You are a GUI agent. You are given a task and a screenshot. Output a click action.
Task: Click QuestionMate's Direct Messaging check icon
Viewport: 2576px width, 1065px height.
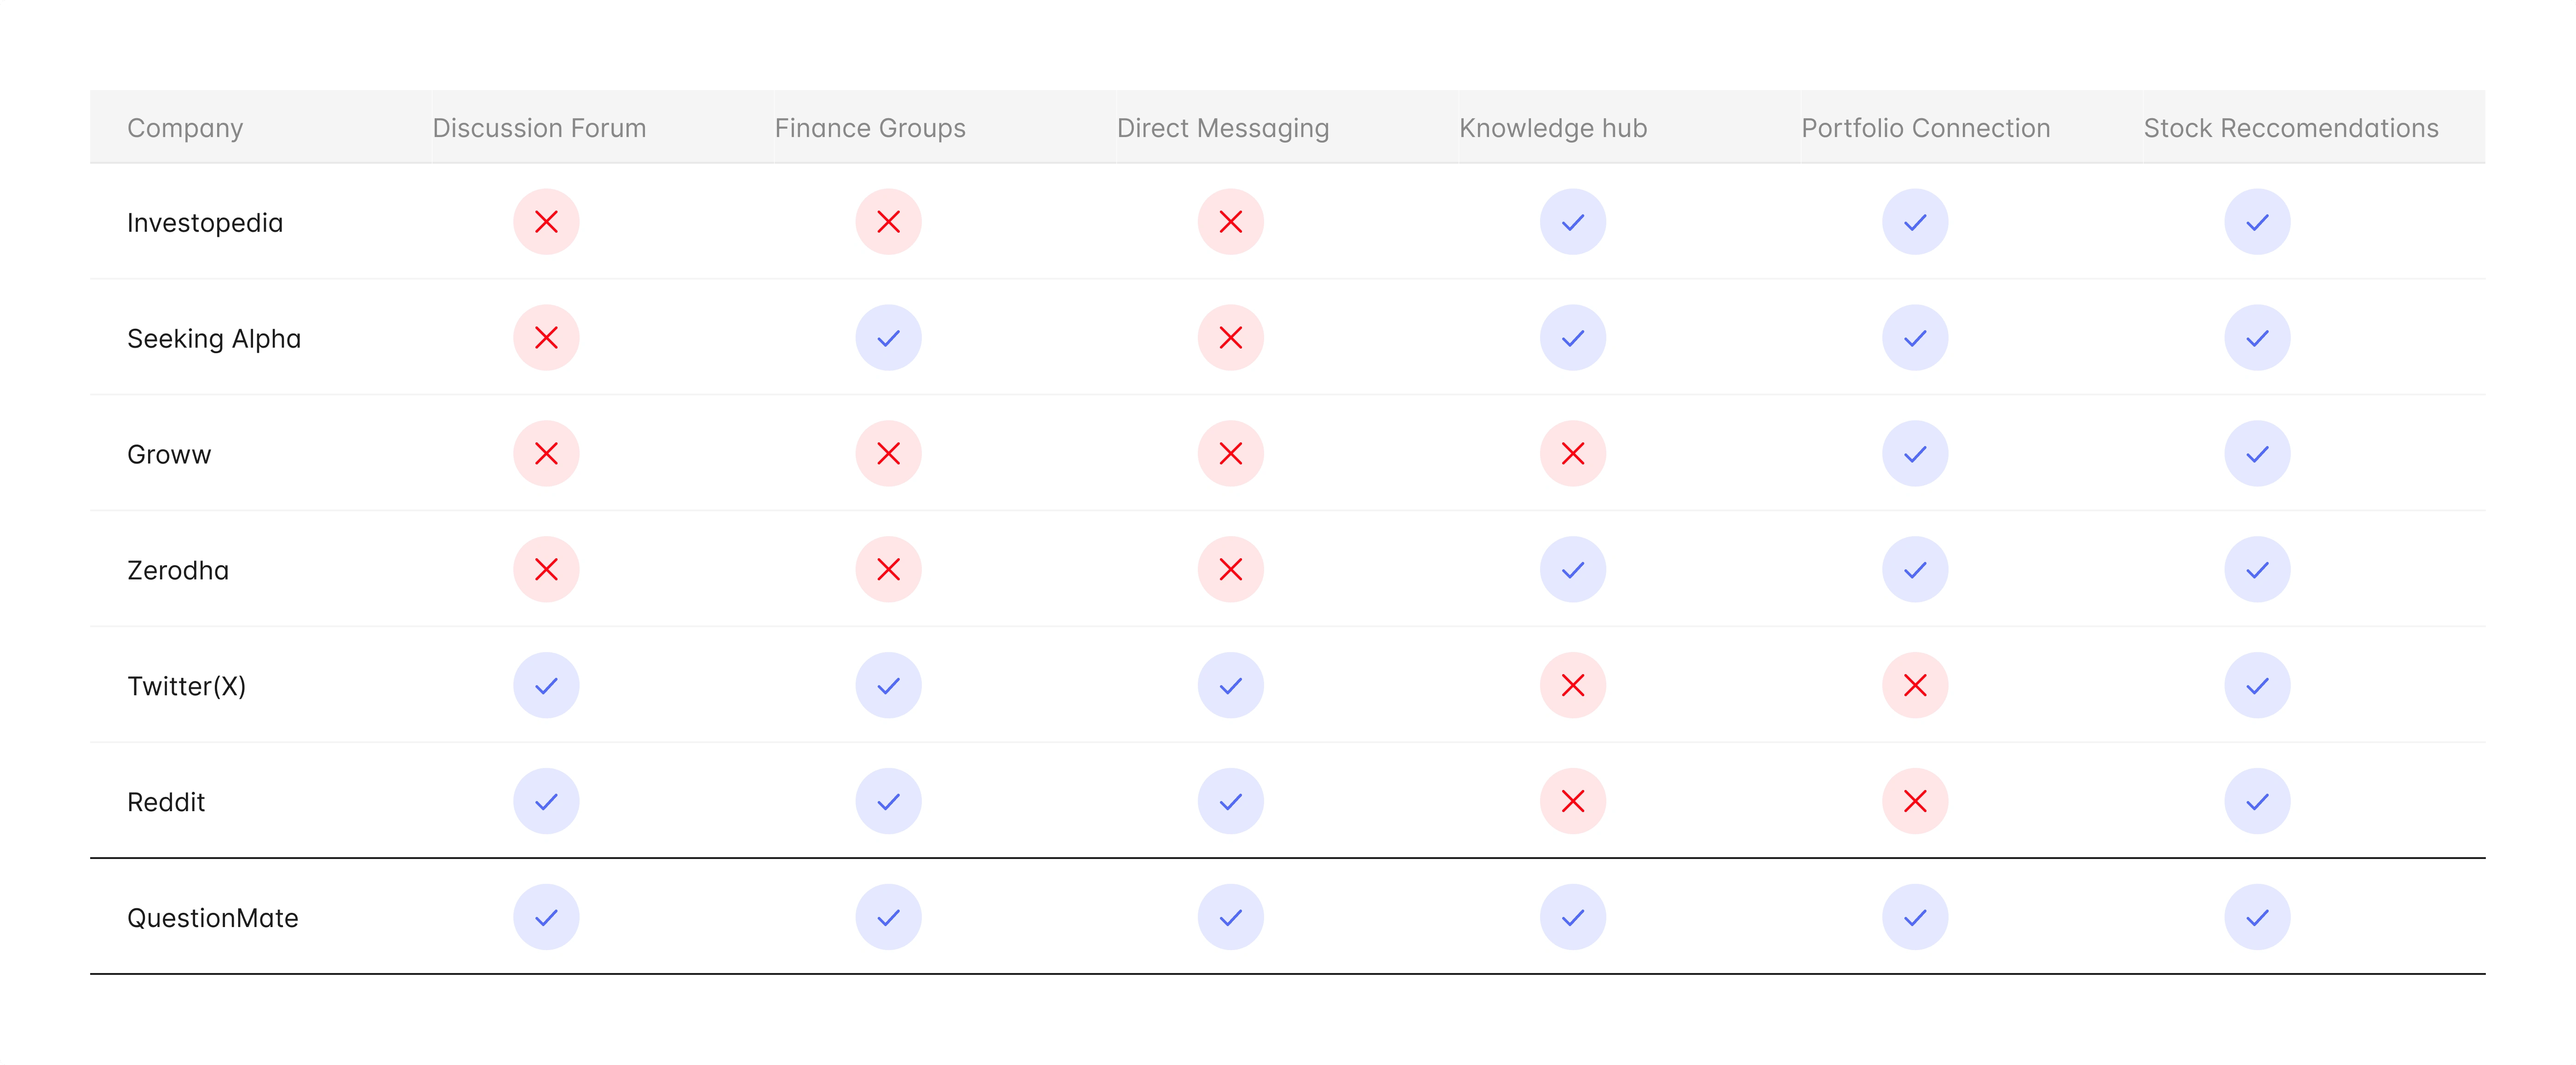pyautogui.click(x=1231, y=918)
